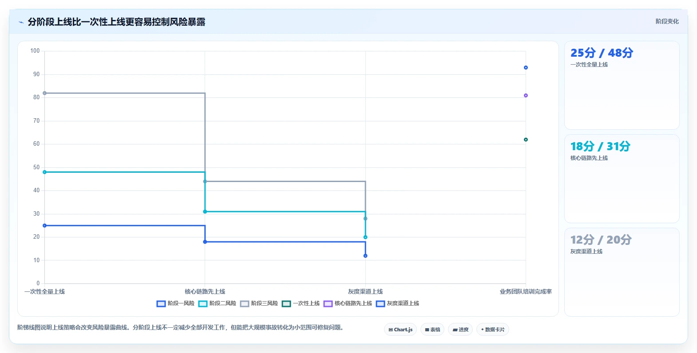Click the x-axis label 一次性全量上线
Viewport: 697px width, 353px height.
[44, 291]
